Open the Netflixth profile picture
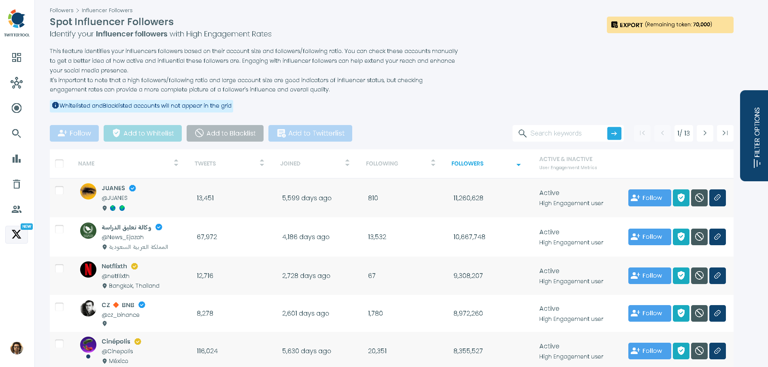This screenshot has height=367, width=768. coord(88,269)
